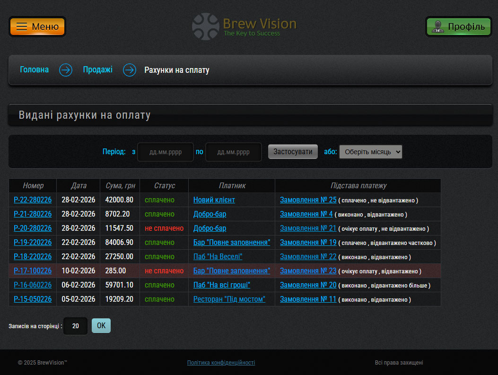Screen dimensions: 498x375
Task: Open invoice P-22-280226
Action: [x=33, y=200]
